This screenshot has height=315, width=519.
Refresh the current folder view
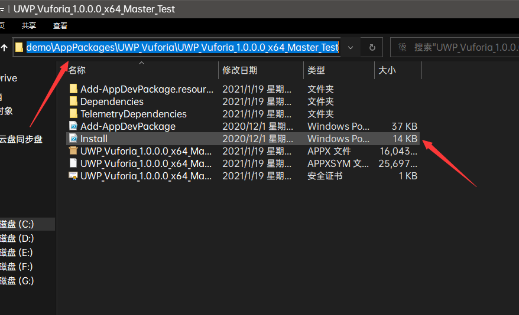(x=372, y=48)
